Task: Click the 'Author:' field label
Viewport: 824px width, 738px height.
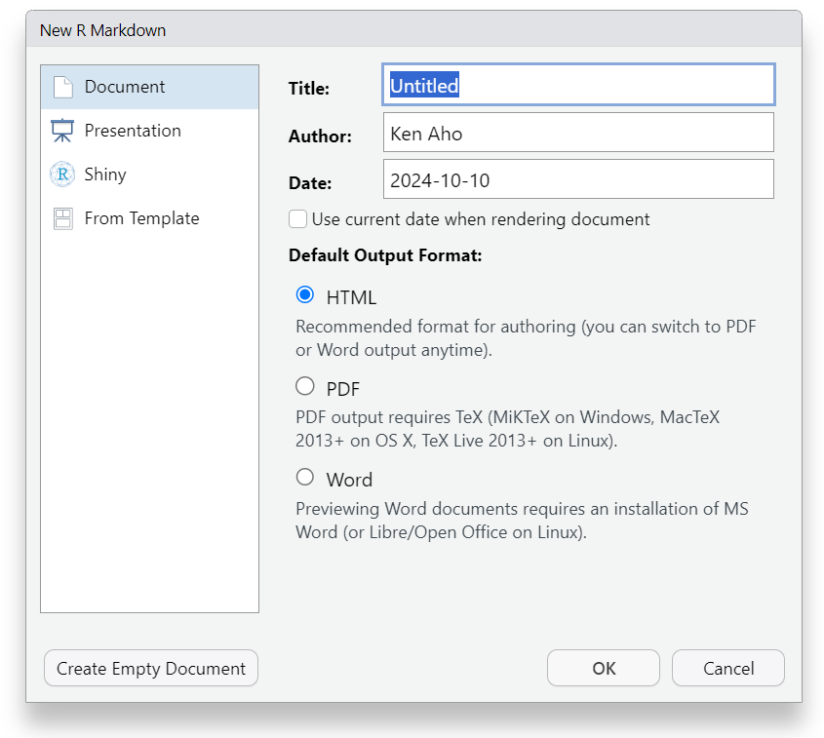Action: click(x=320, y=136)
